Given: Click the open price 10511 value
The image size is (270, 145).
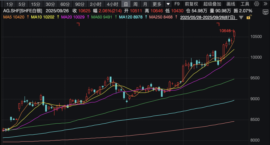Looking at the screenshot, I should point(136,11).
